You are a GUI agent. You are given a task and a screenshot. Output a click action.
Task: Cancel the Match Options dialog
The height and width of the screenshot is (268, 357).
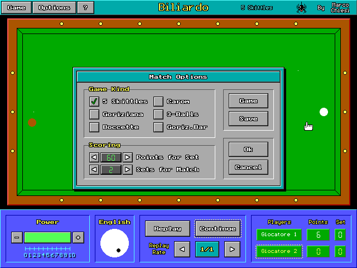(x=248, y=167)
